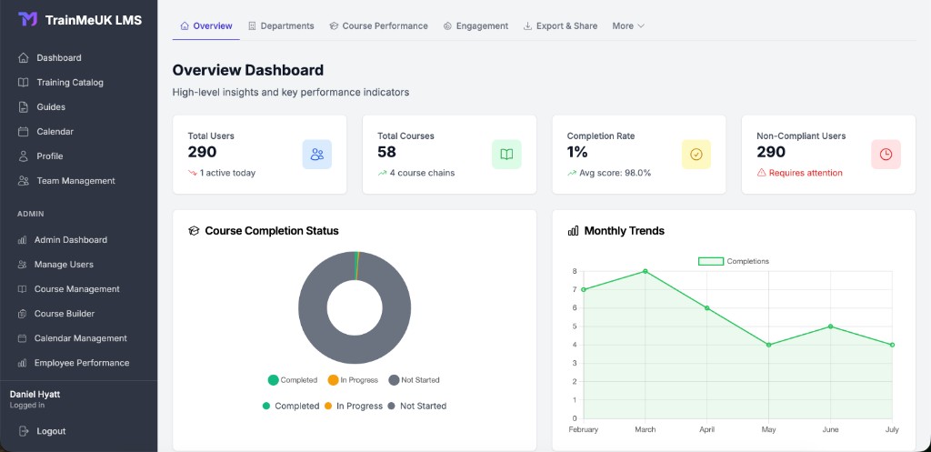The width and height of the screenshot is (931, 452).
Task: Click the June data point on Monthly Trends
Action: pyautogui.click(x=831, y=326)
